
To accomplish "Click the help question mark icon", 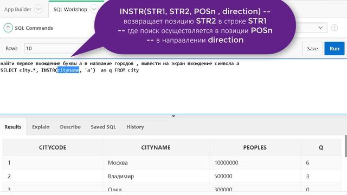I will pyautogui.click(x=334, y=28).
